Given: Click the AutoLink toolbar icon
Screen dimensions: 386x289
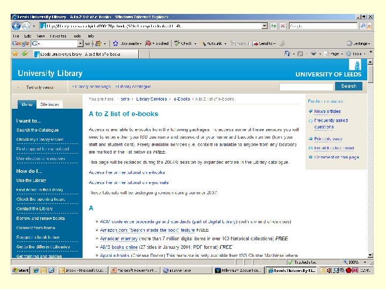Looking at the screenshot, I should tap(203, 43).
